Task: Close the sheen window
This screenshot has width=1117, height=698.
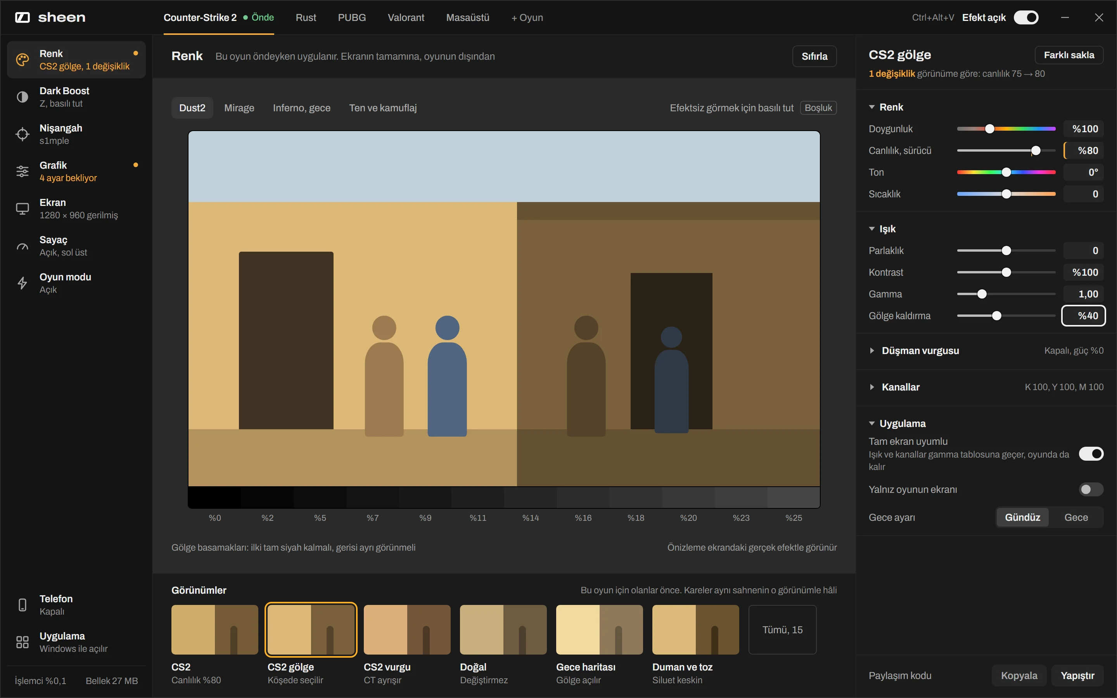Action: pos(1099,17)
